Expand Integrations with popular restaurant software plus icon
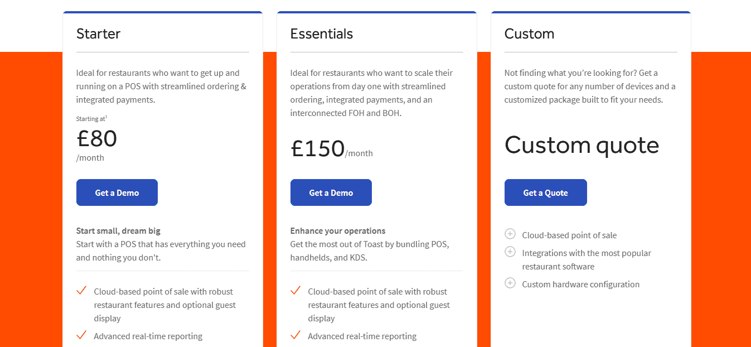 [x=510, y=252]
